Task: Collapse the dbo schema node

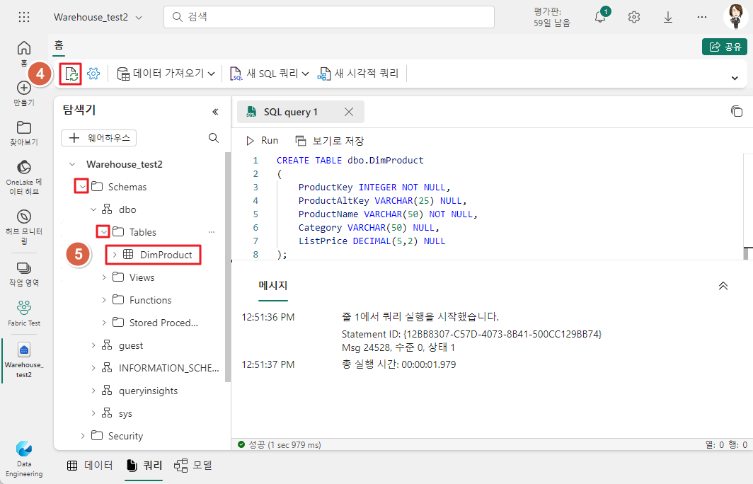Action: (93, 209)
